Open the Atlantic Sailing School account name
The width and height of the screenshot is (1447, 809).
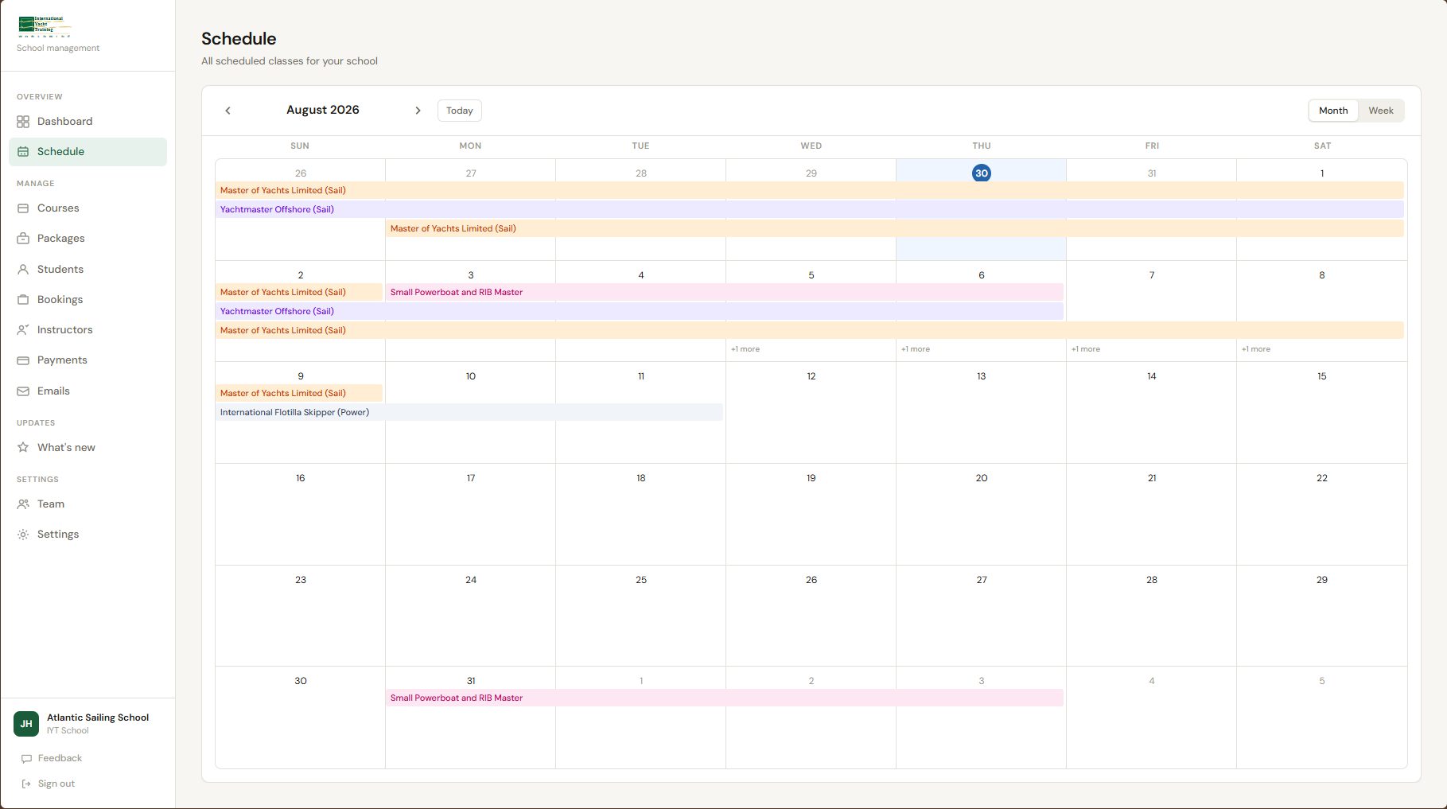pos(98,718)
